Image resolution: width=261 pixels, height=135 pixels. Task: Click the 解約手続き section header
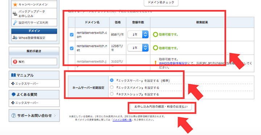click(x=34, y=51)
